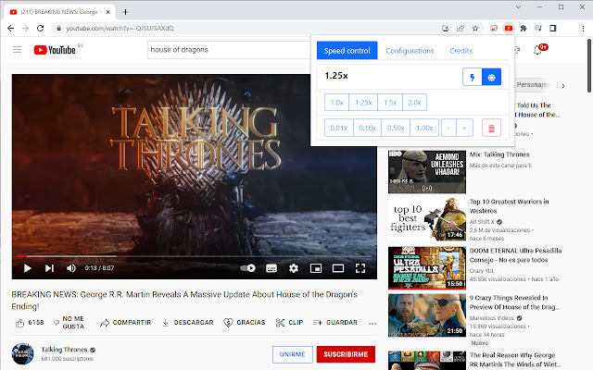Image resolution: width=593 pixels, height=370 pixels.
Task: Bookmark this page with the star
Action: point(475,29)
